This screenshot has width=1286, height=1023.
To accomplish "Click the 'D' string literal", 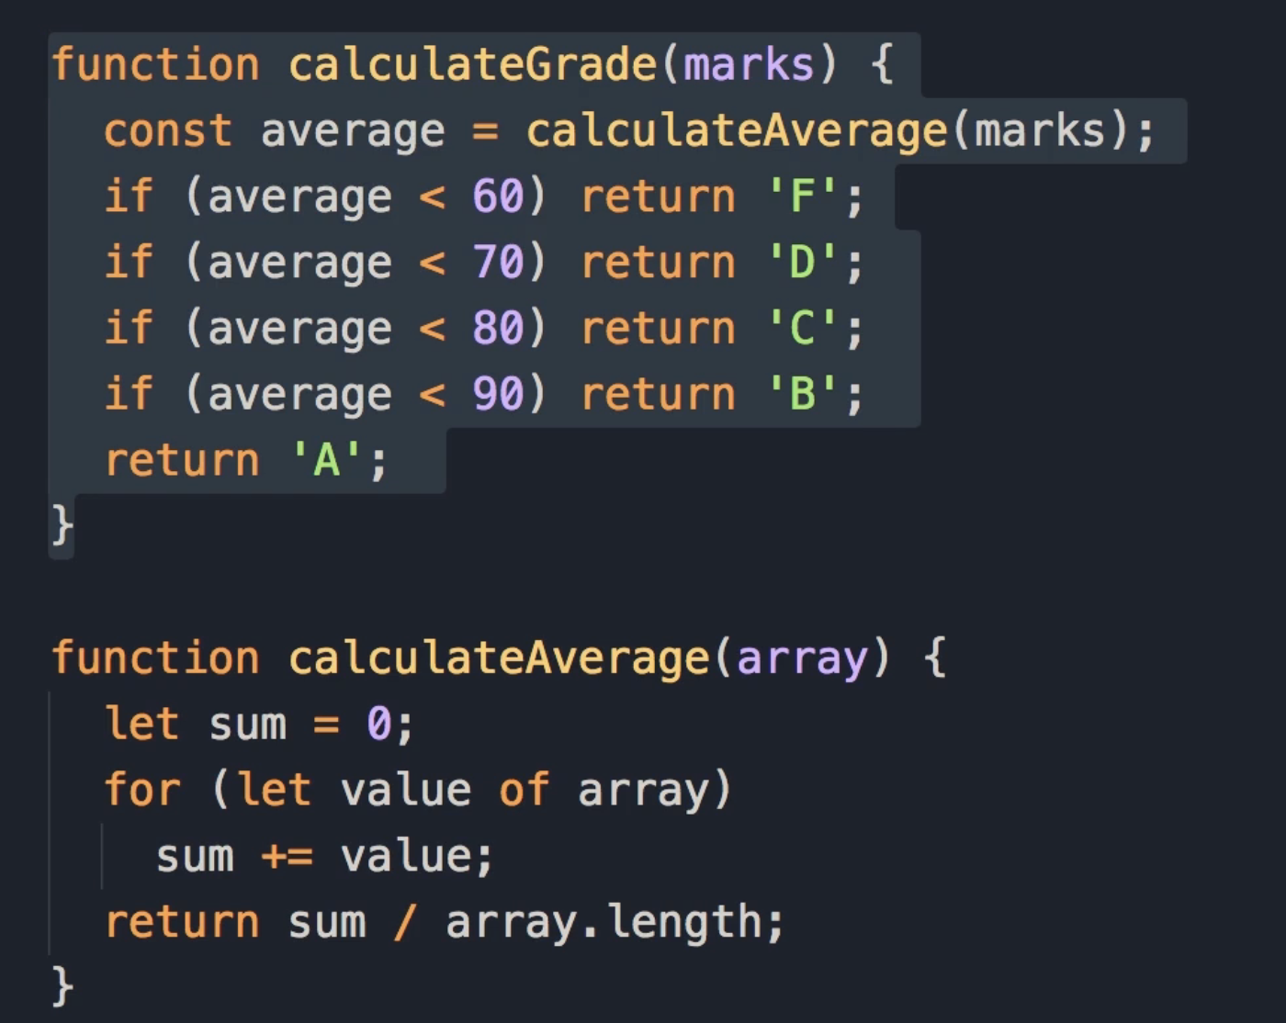I will [x=803, y=263].
